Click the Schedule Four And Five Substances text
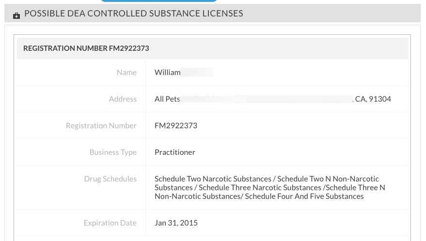This screenshot has width=426, height=241. tap(304, 196)
